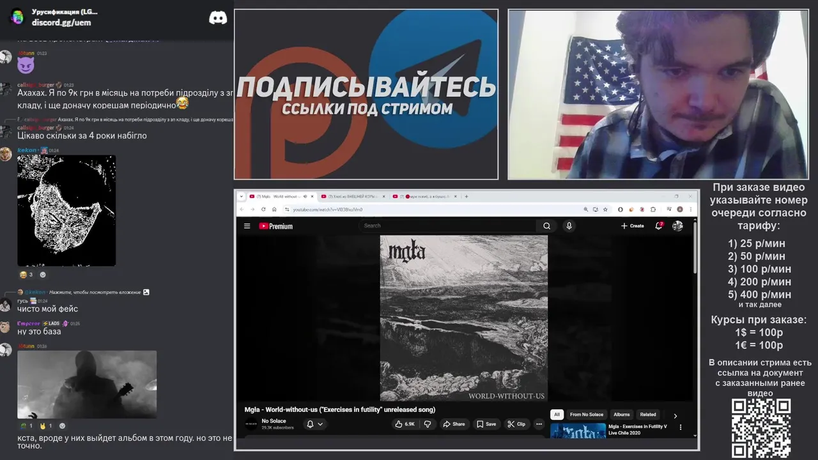Zoom the page via address bar magnifier
818x460 pixels.
coord(586,210)
